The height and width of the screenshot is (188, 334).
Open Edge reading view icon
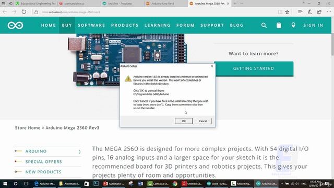280,12
